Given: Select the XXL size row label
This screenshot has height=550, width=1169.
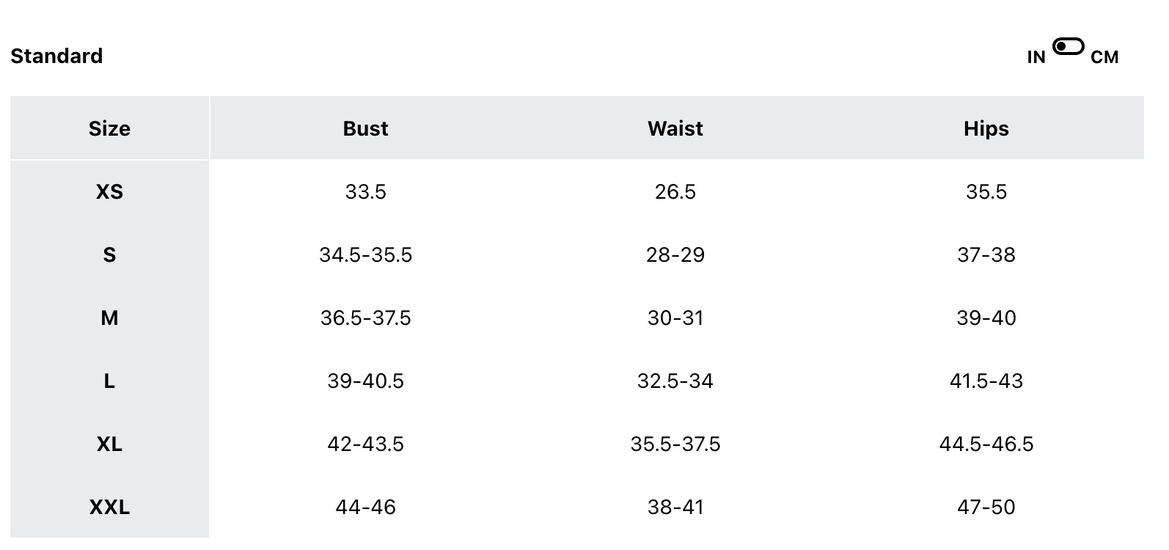Looking at the screenshot, I should click(109, 507).
